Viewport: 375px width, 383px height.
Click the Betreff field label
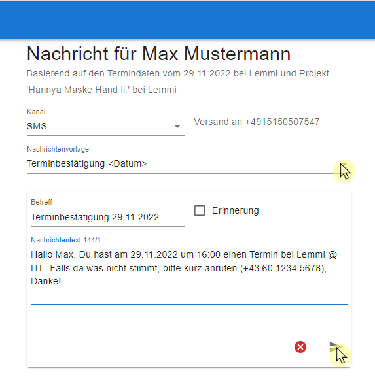tap(41, 202)
